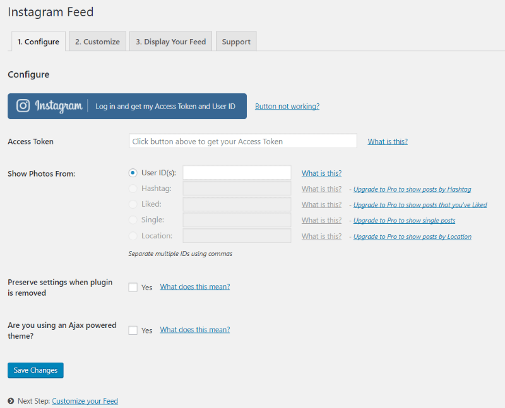The image size is (505, 408).
Task: Open the Button not working? link
Action: [287, 107]
